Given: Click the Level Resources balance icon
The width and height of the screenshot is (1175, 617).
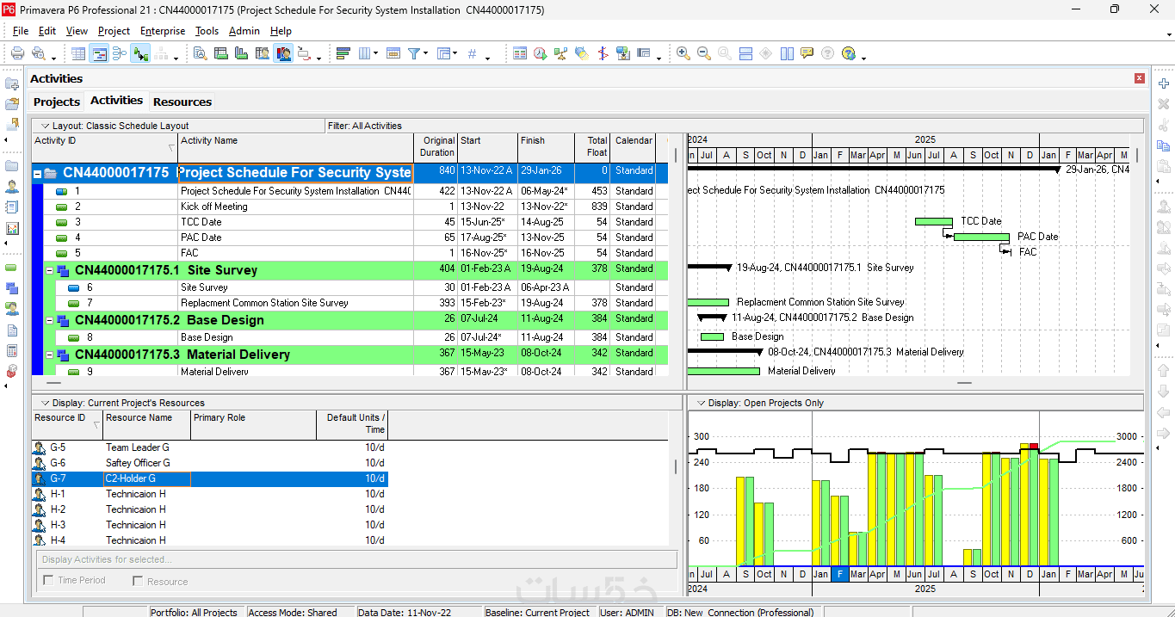Looking at the screenshot, I should tap(560, 53).
